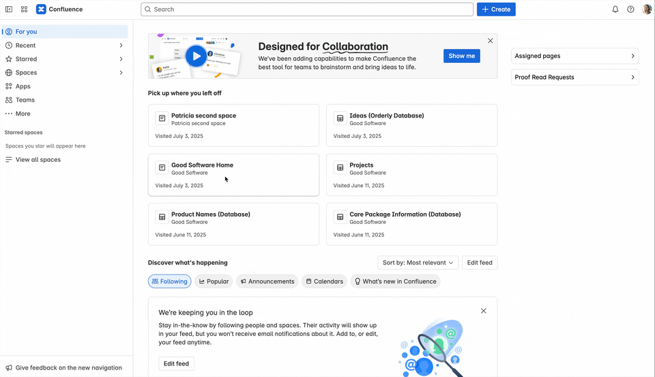Expand the Spaces chevron in sidebar
655x377 pixels.
pos(121,72)
